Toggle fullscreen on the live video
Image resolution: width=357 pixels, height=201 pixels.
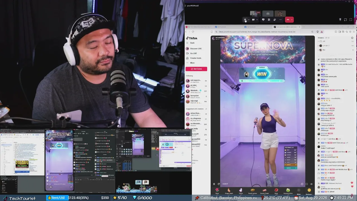(307, 184)
